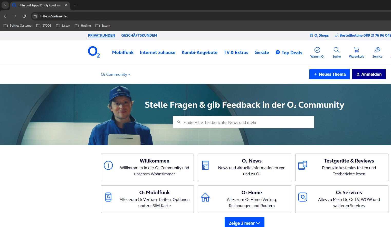This screenshot has width=391, height=227.
Task: Click the Testgeräte & Reviews devices icon
Action: pos(303,165)
